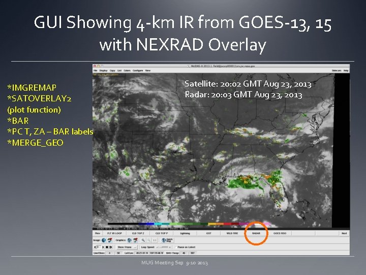Open the View menu
366x275 pixels.
pyautogui.click(x=148, y=70)
